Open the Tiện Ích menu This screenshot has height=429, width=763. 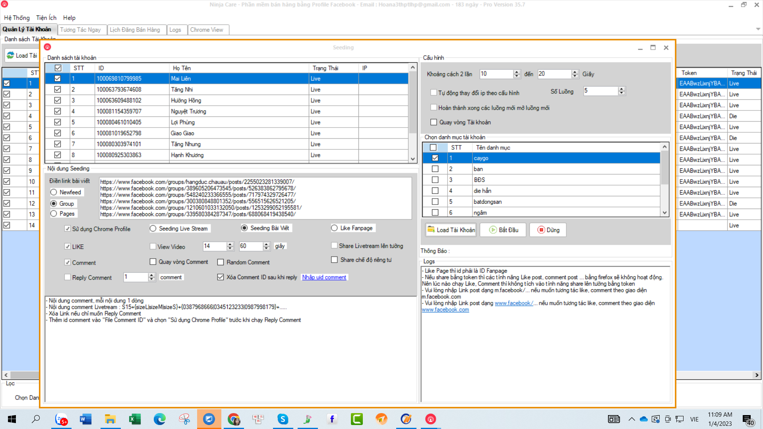[x=46, y=18]
